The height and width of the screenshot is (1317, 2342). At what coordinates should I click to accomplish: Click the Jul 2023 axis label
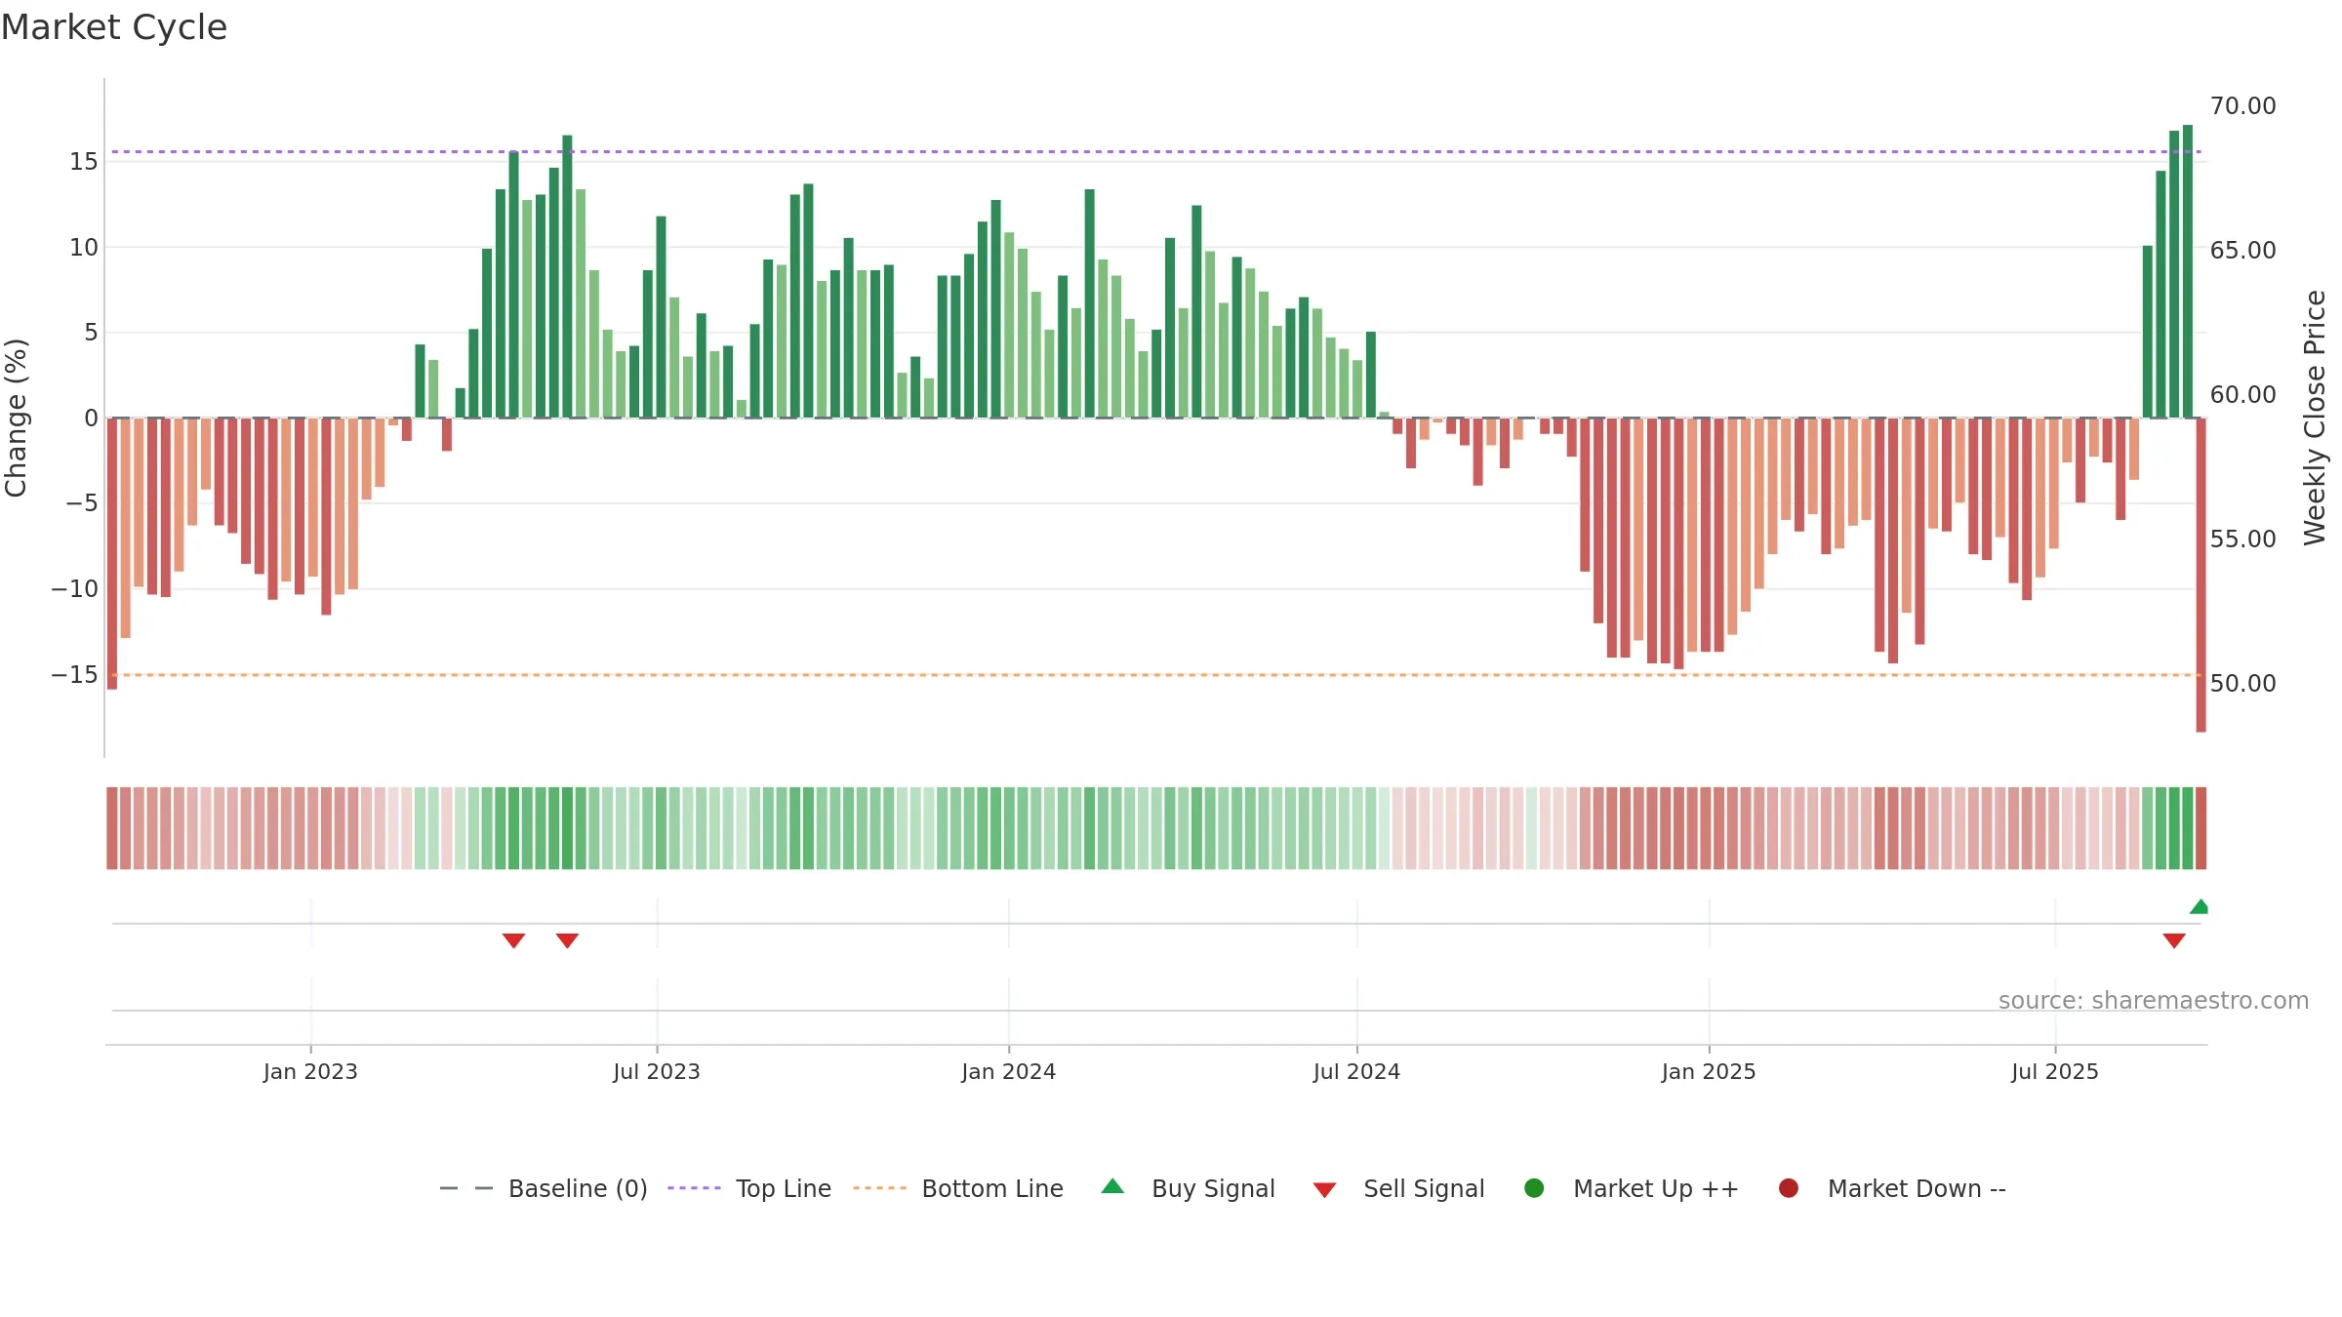[657, 1071]
